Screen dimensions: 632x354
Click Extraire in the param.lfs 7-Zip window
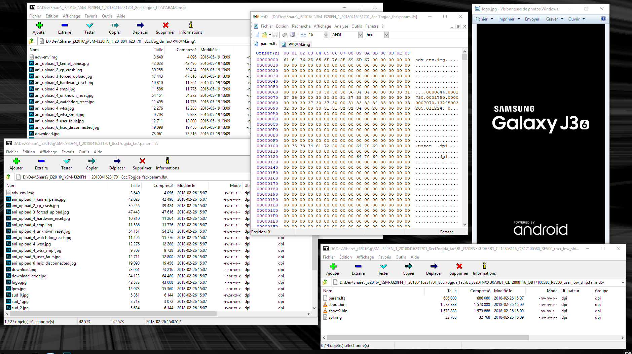41,164
